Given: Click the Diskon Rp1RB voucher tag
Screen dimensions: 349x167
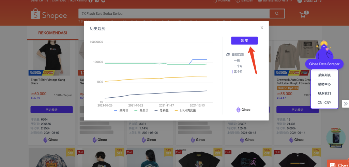Looking at the screenshot, I should pos(288,88).
